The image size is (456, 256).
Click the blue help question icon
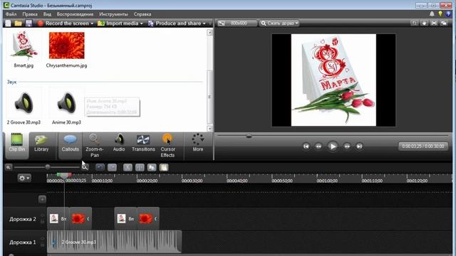448,14
